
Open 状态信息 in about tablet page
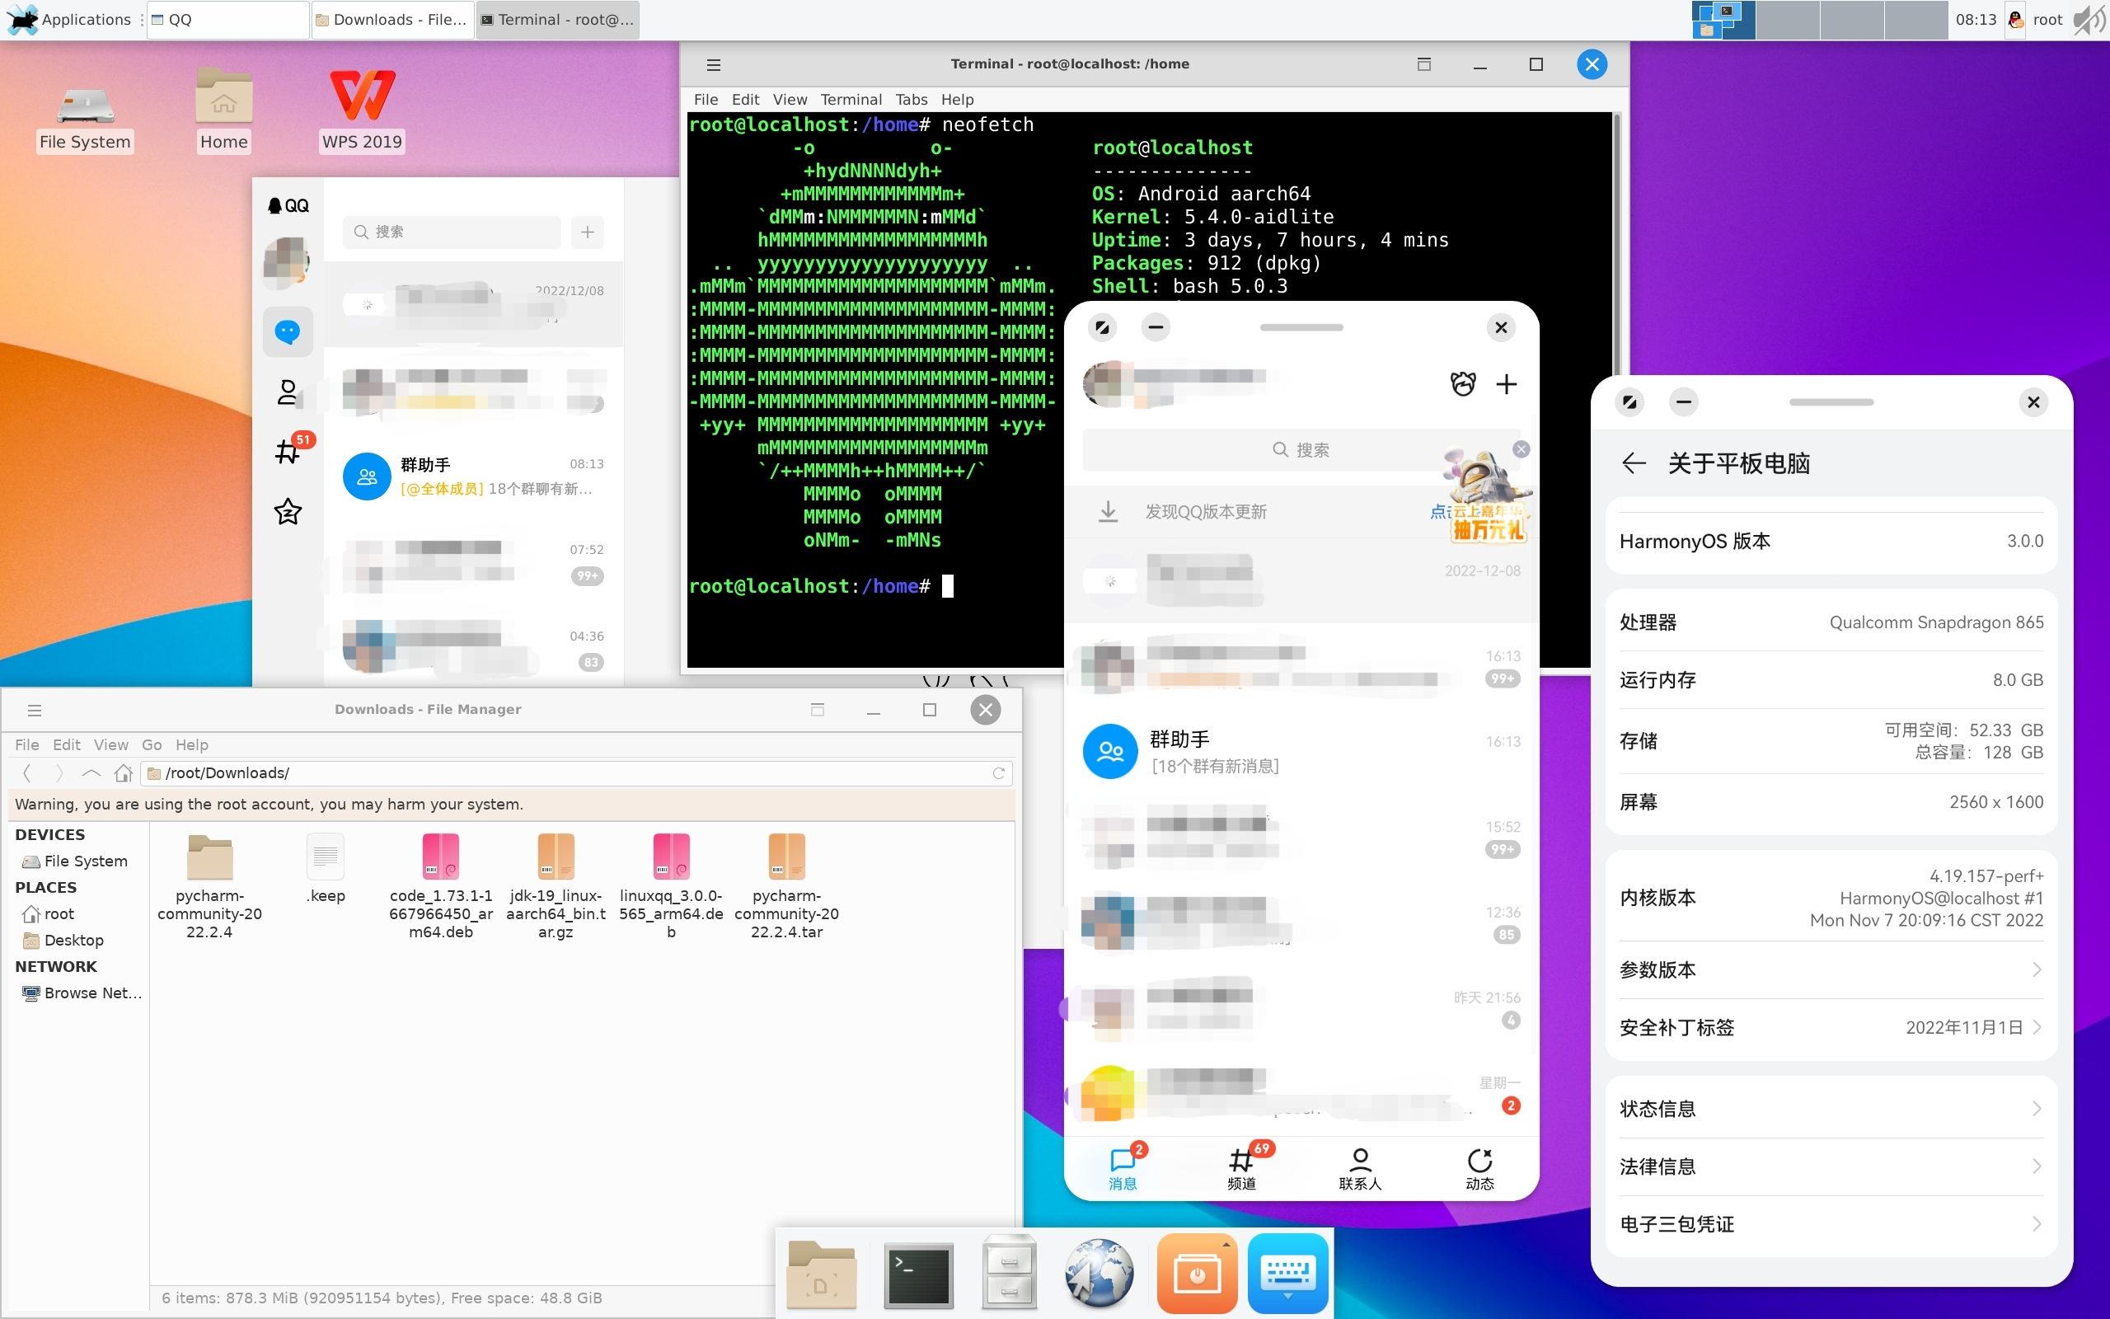coord(1831,1109)
